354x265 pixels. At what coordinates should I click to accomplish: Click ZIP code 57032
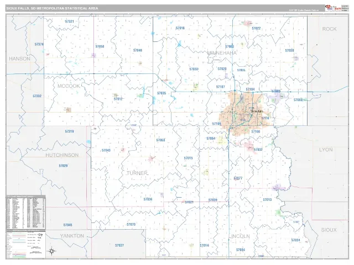point(258,150)
